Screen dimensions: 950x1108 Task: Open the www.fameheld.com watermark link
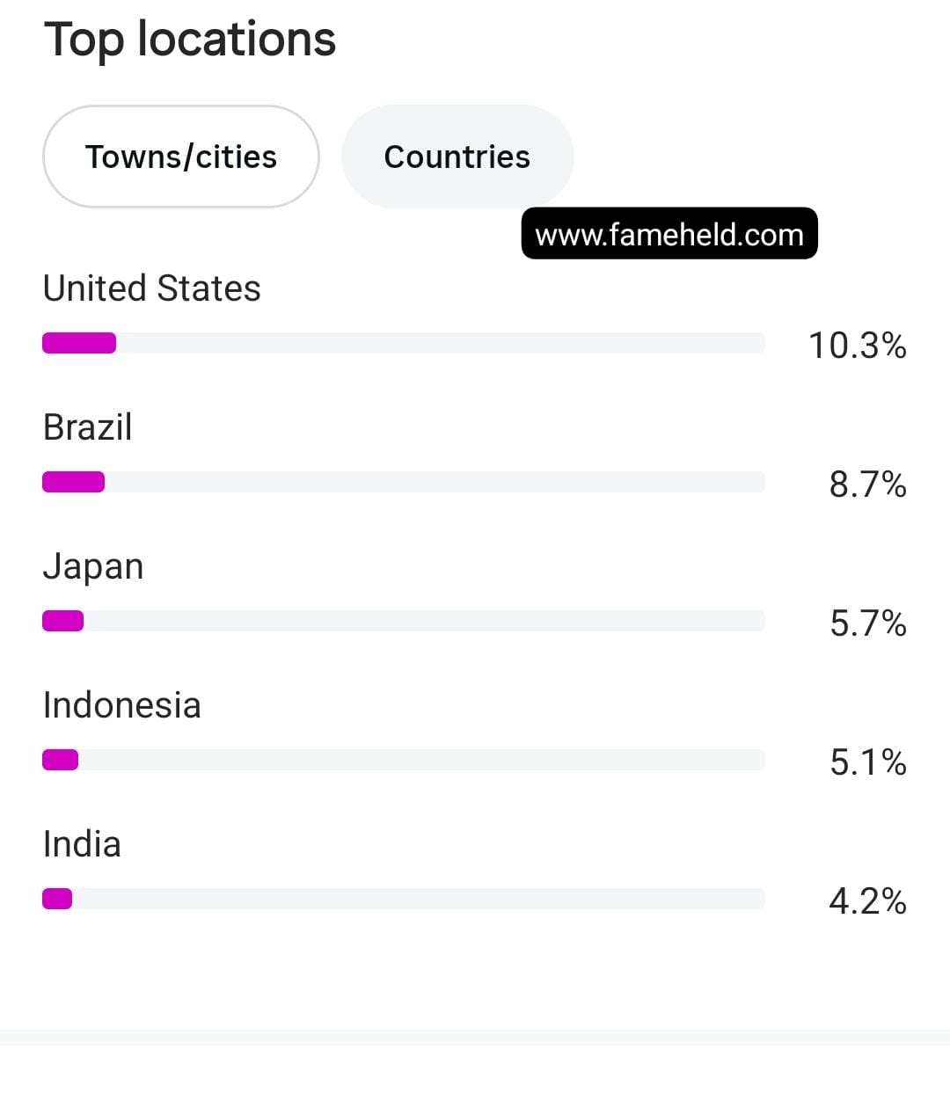point(669,234)
